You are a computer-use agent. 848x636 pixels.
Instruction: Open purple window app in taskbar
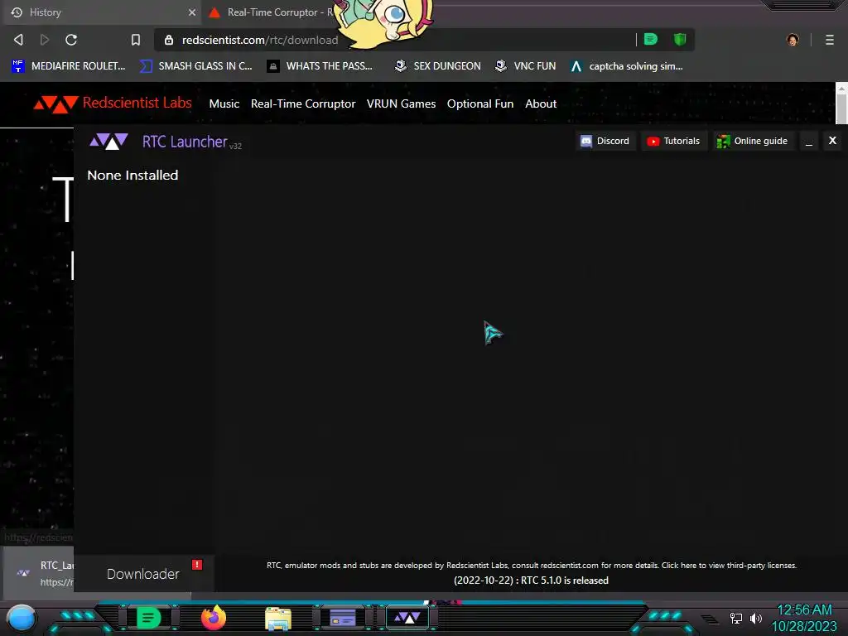[342, 618]
